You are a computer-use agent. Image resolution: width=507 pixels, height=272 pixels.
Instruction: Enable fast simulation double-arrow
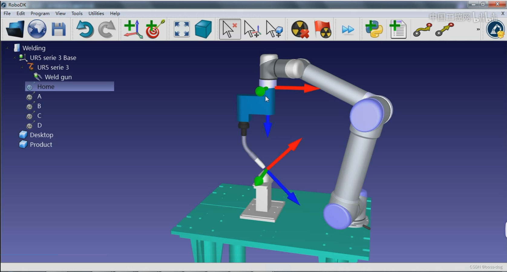coord(348,30)
